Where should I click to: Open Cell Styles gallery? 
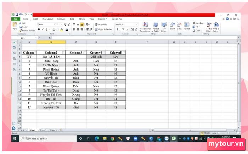(x=164, y=27)
